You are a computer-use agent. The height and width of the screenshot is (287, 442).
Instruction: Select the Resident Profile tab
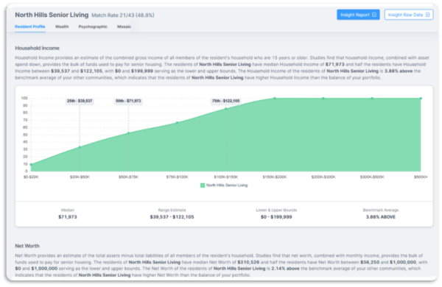point(30,26)
